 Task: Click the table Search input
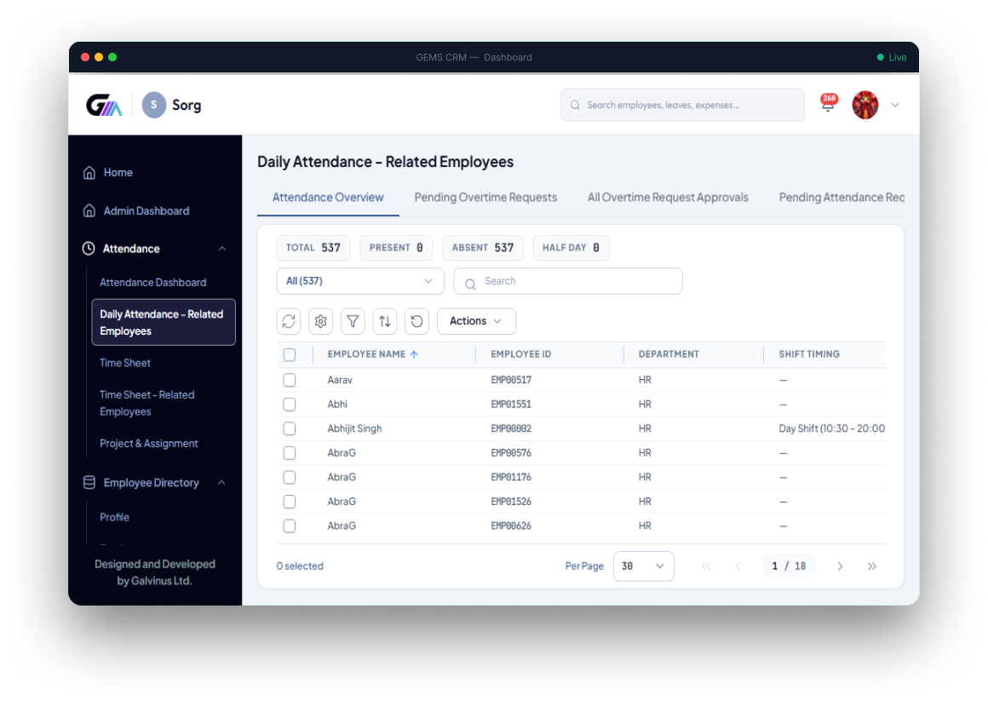pos(568,281)
